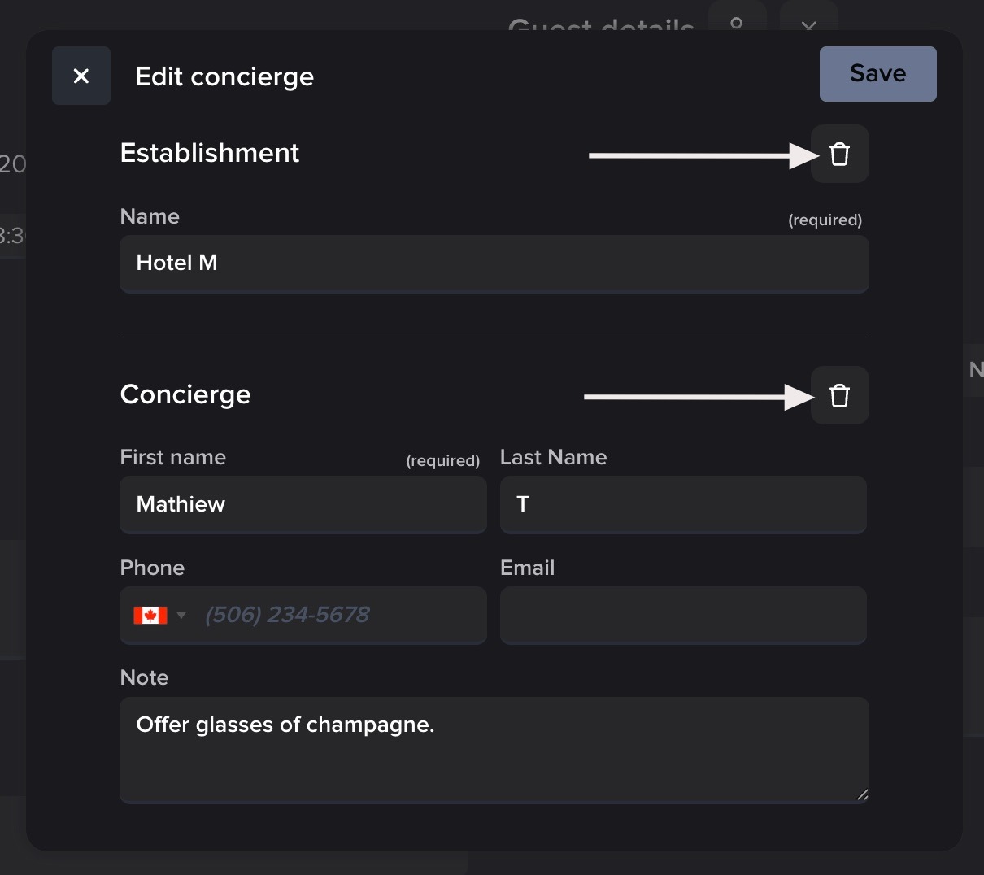Click the trash icon beside the Concierge heading

[839, 395]
